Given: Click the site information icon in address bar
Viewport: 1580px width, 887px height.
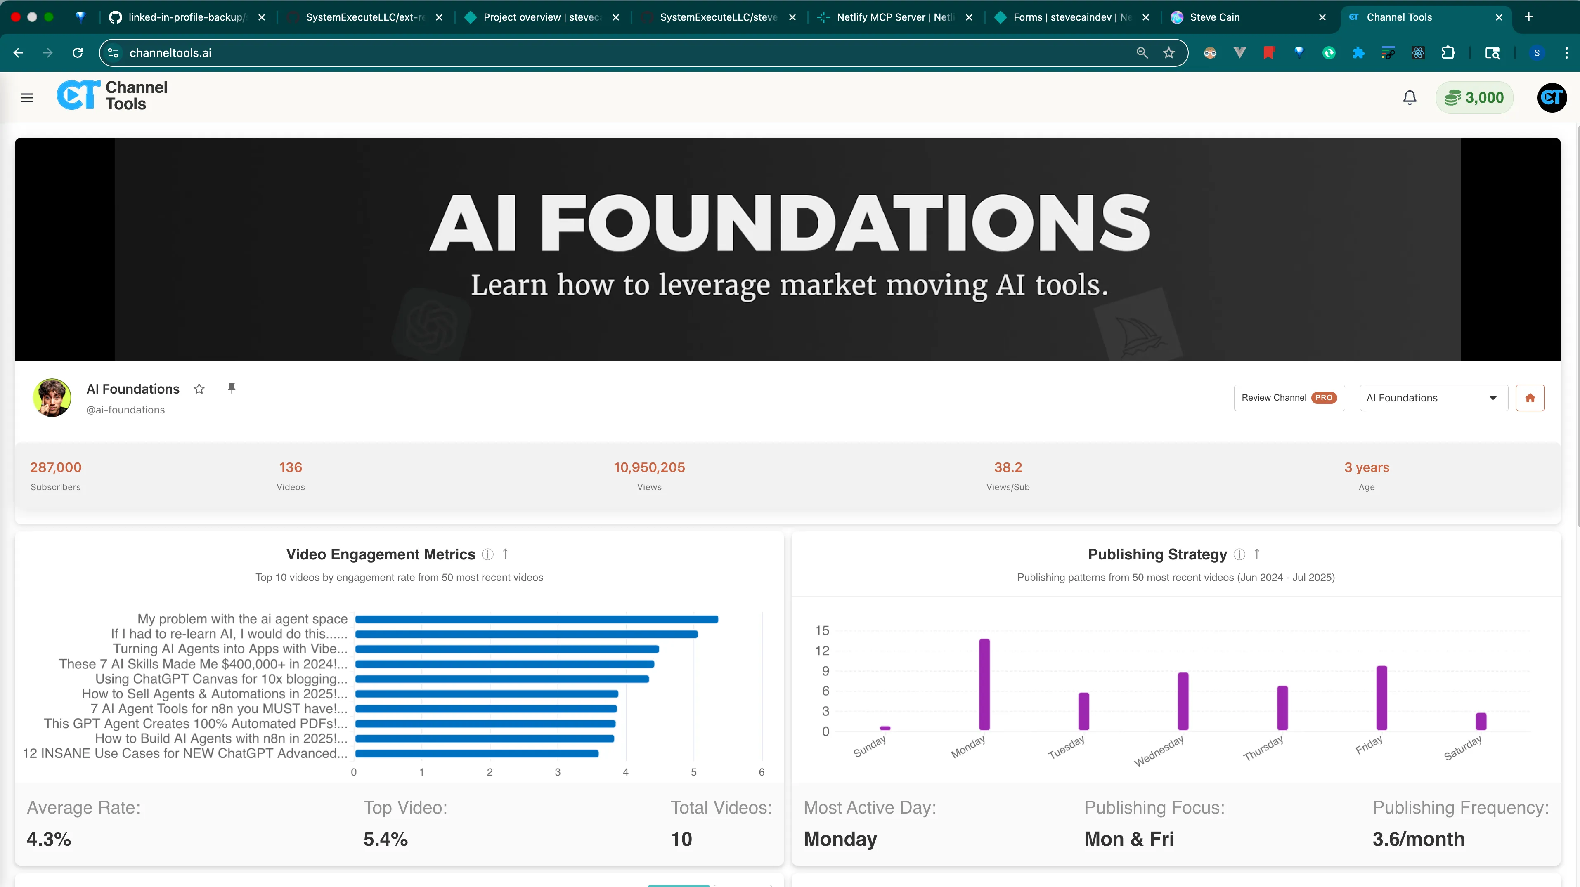Looking at the screenshot, I should 113,53.
